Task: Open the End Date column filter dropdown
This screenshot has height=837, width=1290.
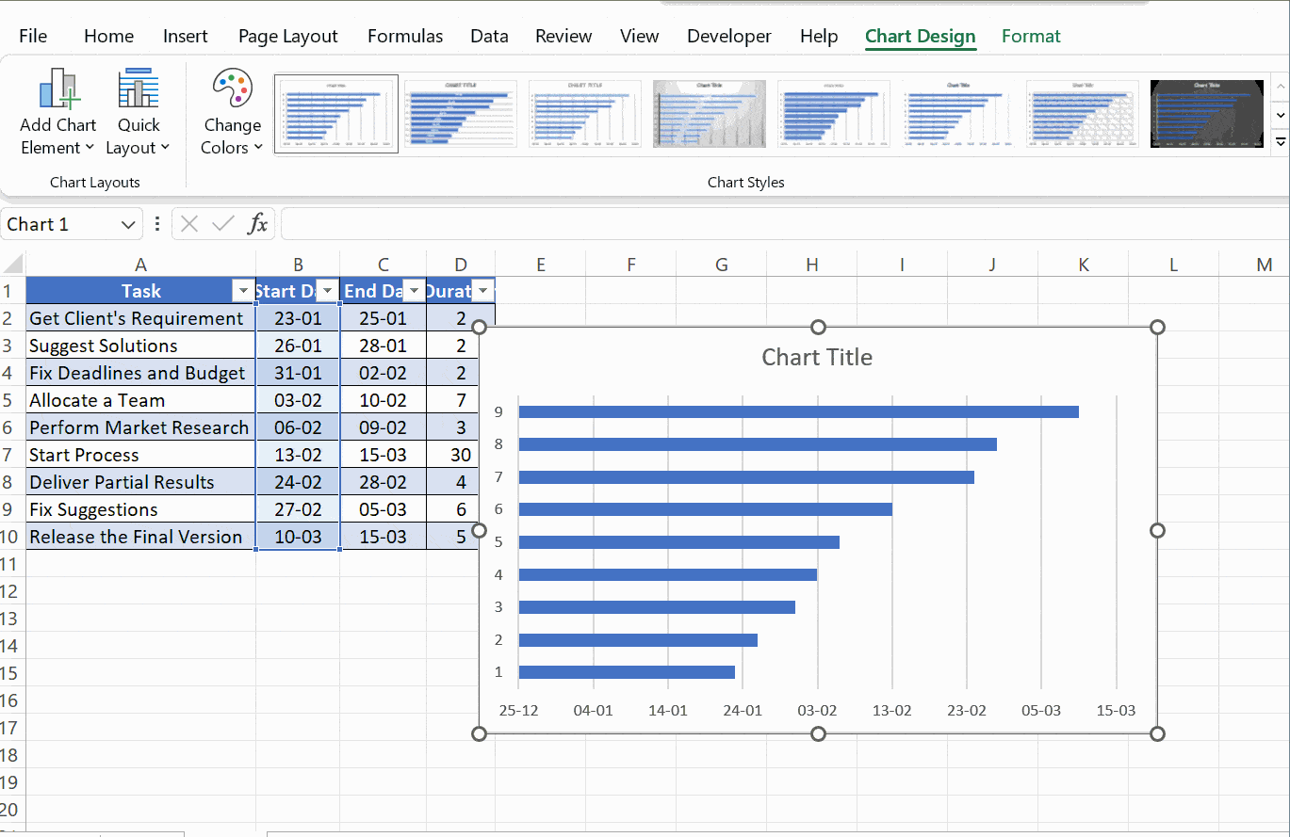Action: [x=413, y=291]
